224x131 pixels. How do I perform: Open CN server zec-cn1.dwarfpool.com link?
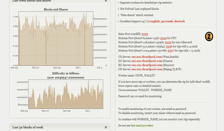[147, 70]
